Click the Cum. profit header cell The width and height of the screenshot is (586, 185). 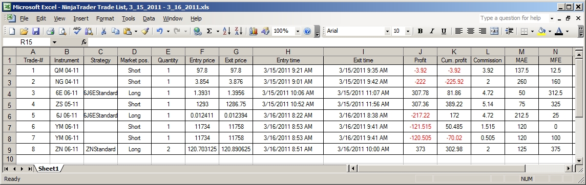tap(454, 60)
